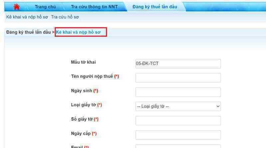Click the Số giấy tờ input field
The height and width of the screenshot is (148, 266).
(178, 120)
